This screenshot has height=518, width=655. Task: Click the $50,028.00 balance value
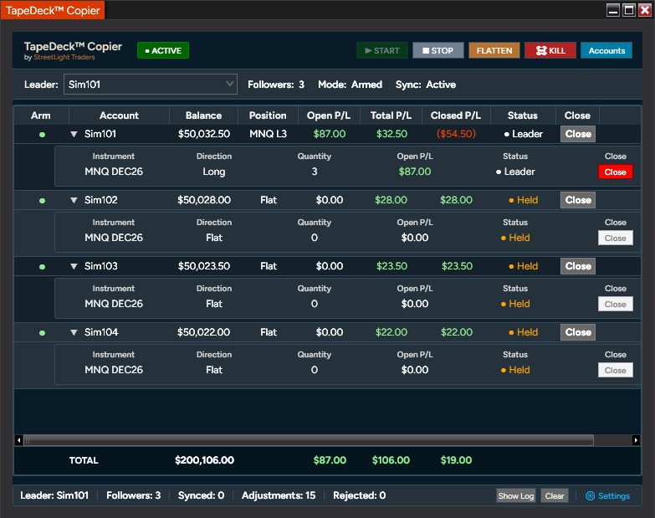pos(204,200)
